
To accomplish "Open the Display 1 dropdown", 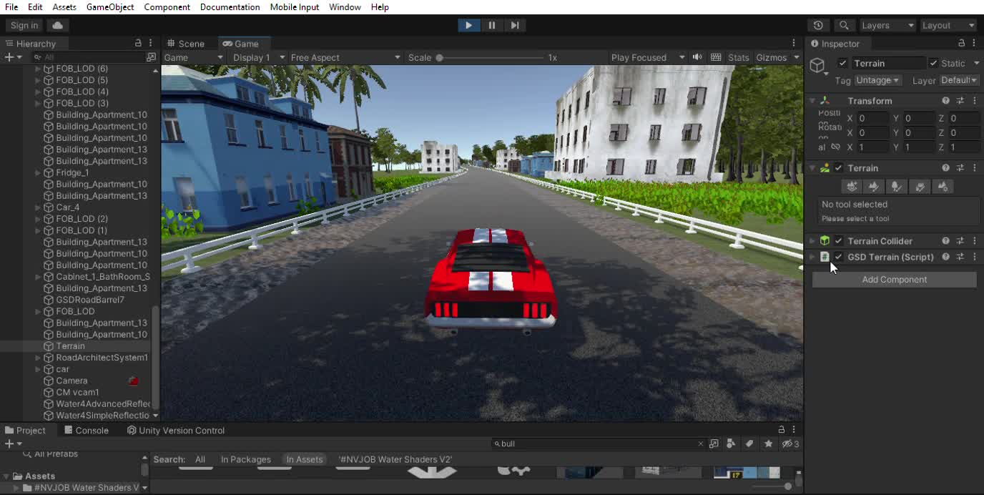I will (259, 57).
